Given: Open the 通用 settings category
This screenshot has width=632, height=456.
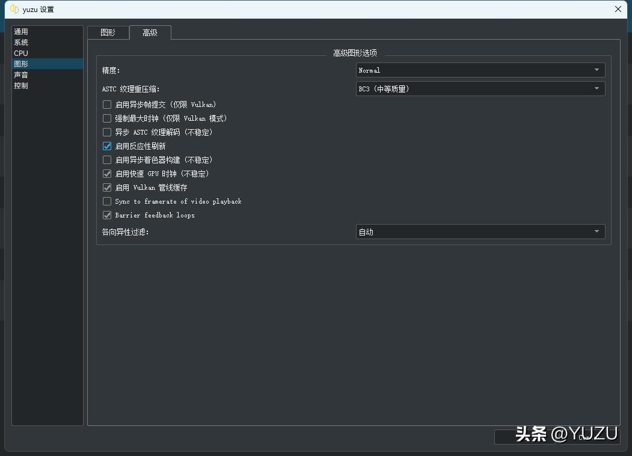Looking at the screenshot, I should (21, 31).
